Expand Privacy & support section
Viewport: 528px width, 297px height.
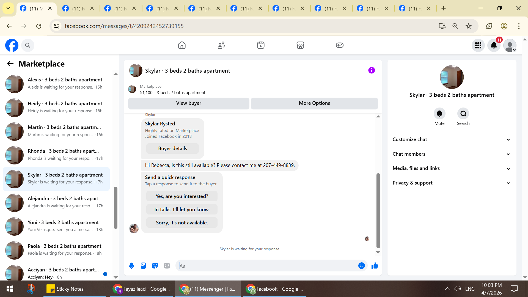[x=452, y=183]
